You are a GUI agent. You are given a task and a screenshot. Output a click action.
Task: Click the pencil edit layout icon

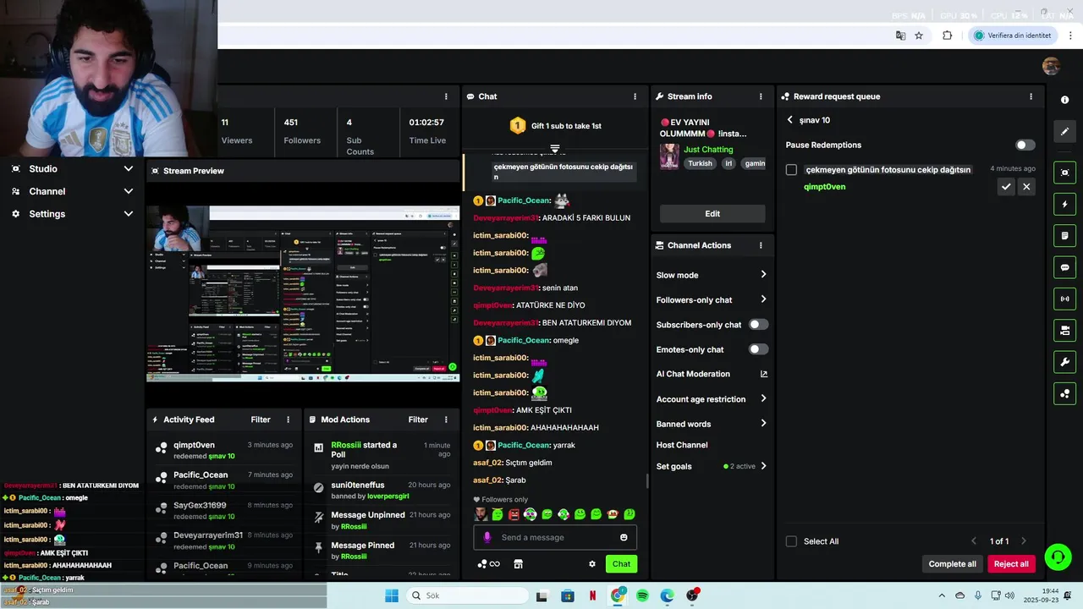1064,131
